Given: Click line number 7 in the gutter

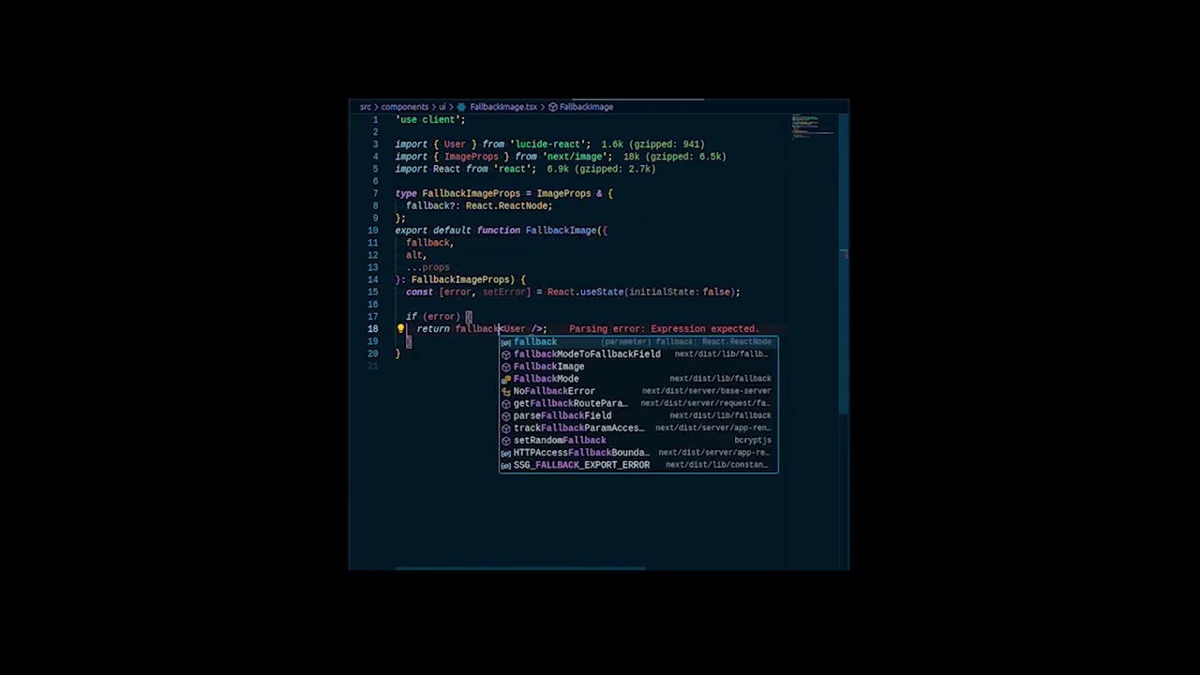Looking at the screenshot, I should pyautogui.click(x=375, y=193).
